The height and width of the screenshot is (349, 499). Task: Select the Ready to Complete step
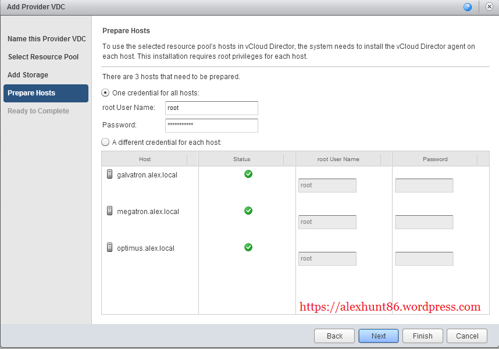38,111
